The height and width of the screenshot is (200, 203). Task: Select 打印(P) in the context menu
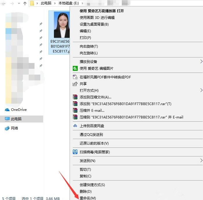coord(85,37)
